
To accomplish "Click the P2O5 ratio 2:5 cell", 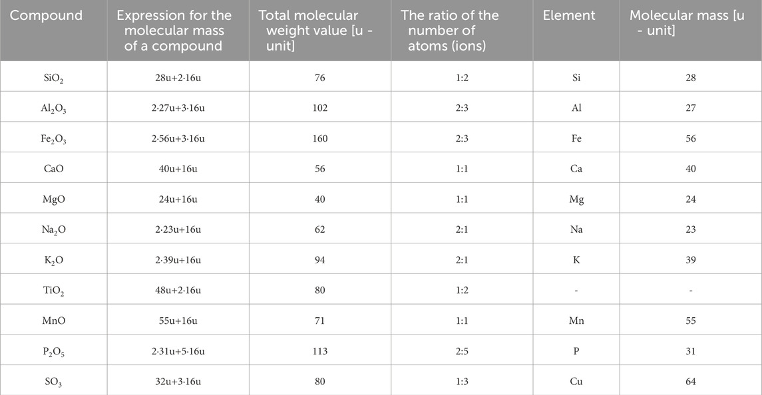I will click(x=462, y=351).
